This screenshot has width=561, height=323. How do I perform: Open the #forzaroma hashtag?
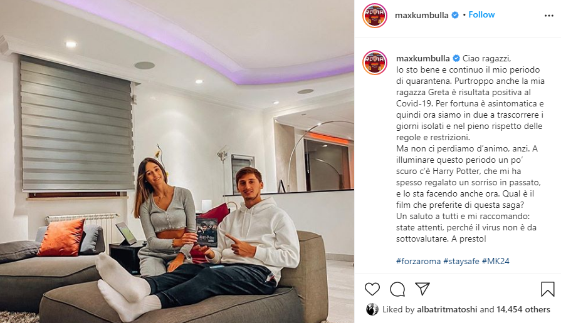coord(418,261)
